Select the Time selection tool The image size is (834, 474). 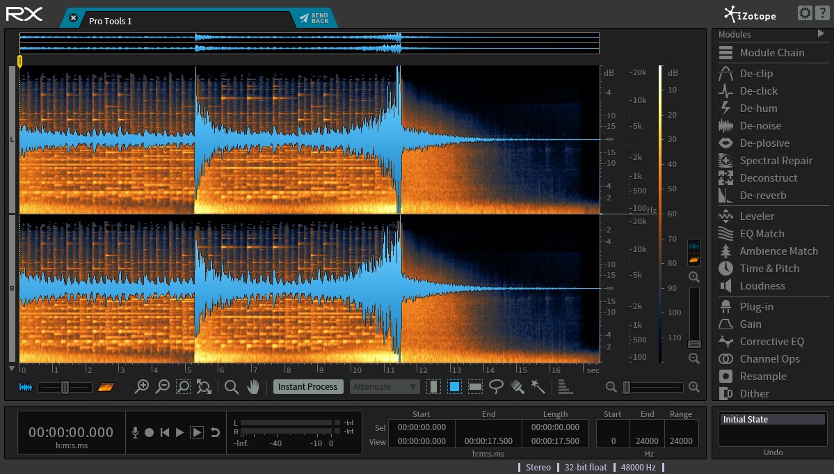coord(433,387)
